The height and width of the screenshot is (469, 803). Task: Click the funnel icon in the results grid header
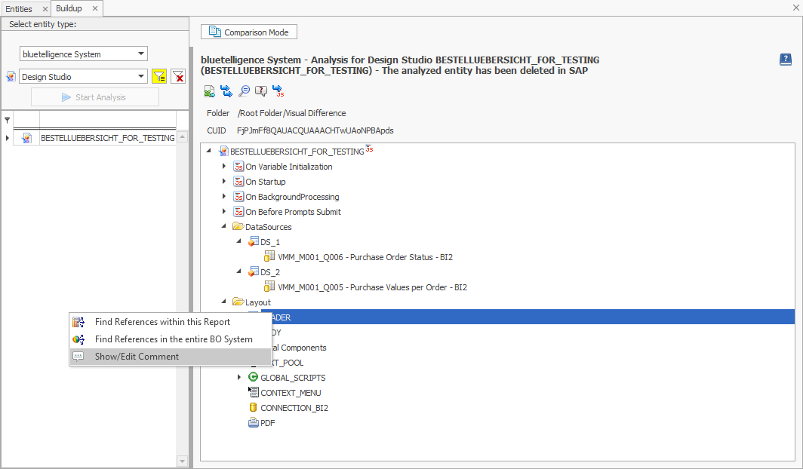coord(8,120)
